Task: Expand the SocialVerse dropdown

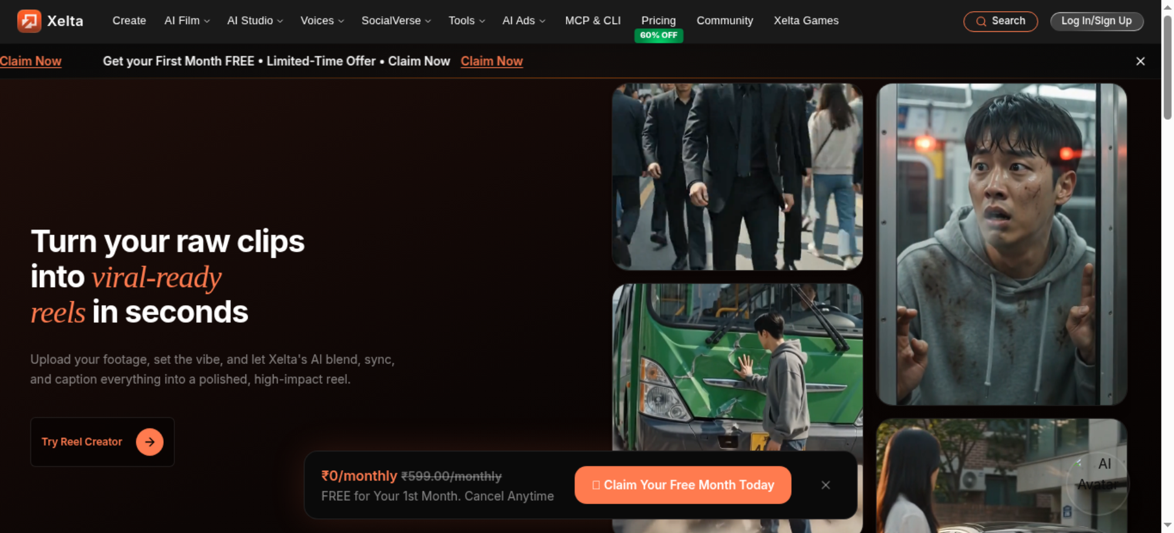Action: click(396, 21)
